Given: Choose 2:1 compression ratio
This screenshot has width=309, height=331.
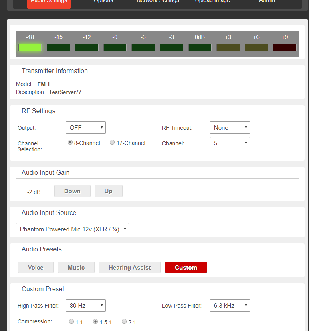Looking at the screenshot, I should tap(124, 321).
